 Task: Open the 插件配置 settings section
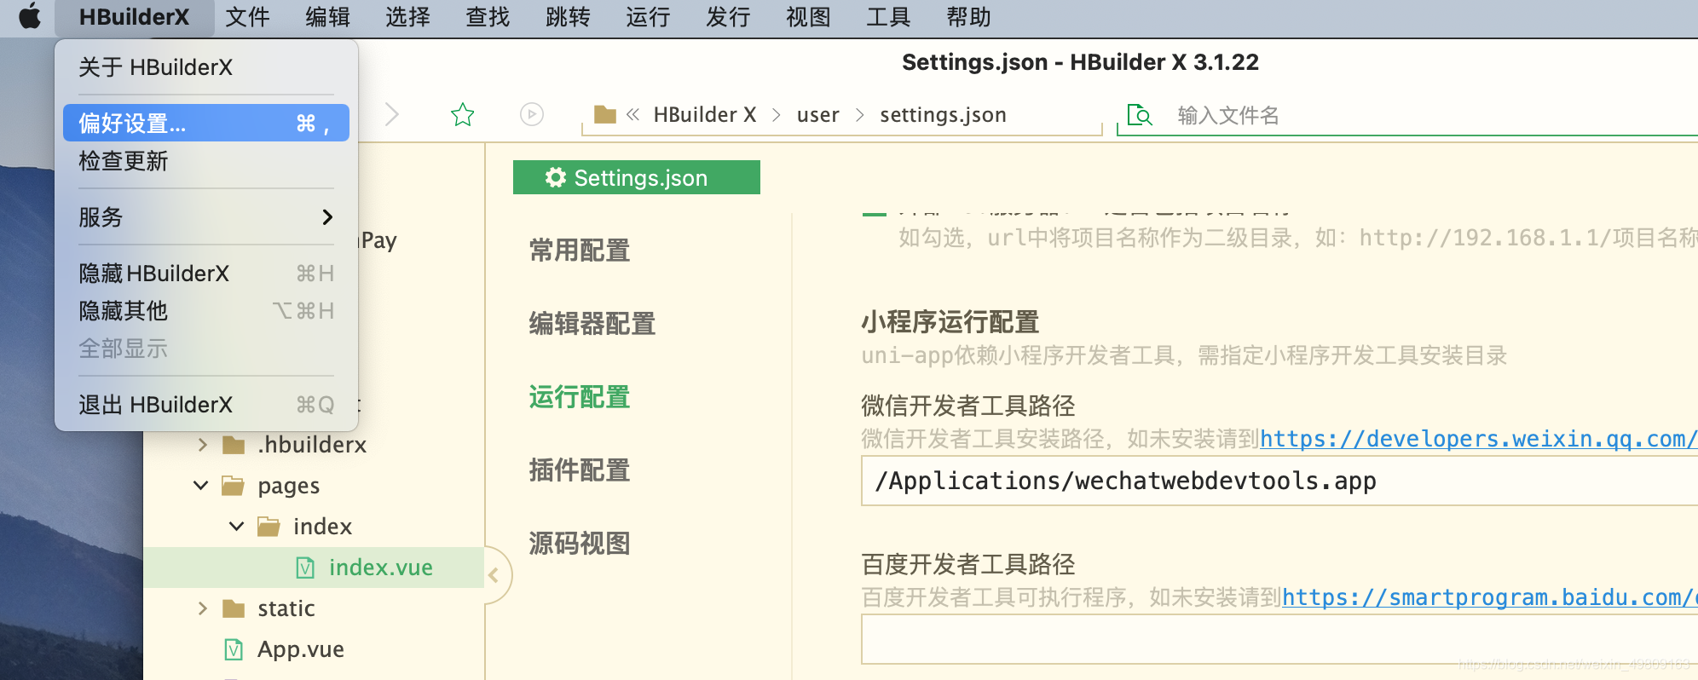[580, 470]
